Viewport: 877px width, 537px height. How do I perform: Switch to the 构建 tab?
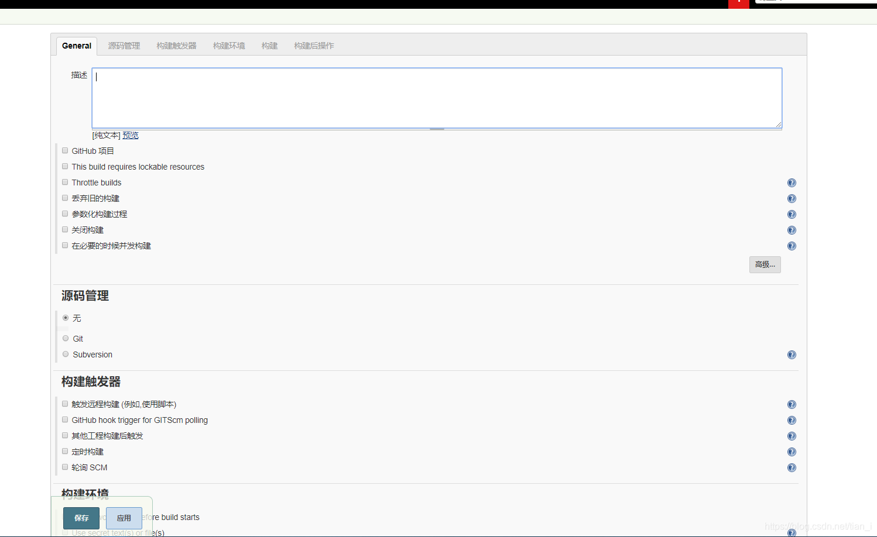tap(270, 46)
